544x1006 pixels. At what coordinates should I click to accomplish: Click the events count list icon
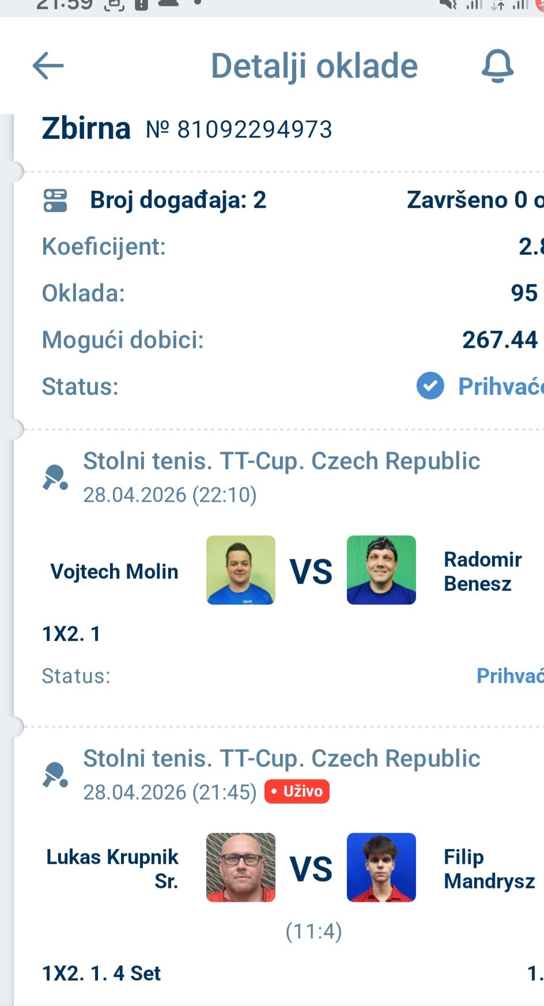[x=55, y=201]
